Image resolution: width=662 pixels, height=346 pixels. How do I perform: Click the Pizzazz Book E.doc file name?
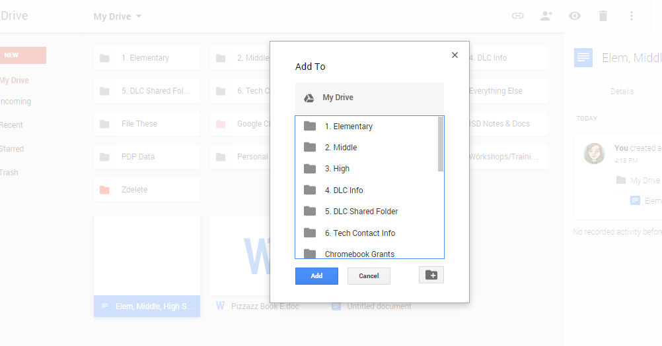(x=265, y=306)
